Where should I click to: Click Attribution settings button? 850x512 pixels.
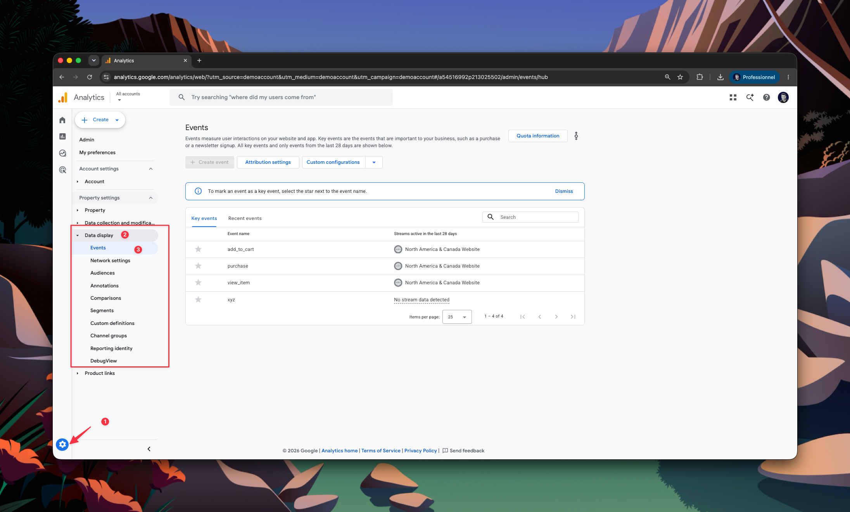click(x=268, y=162)
